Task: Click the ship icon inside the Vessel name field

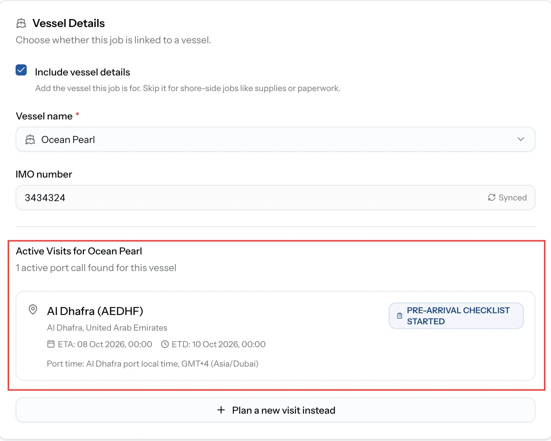Action: (30, 139)
